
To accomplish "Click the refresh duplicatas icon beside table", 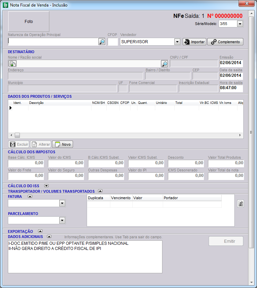I will pyautogui.click(x=241, y=204).
